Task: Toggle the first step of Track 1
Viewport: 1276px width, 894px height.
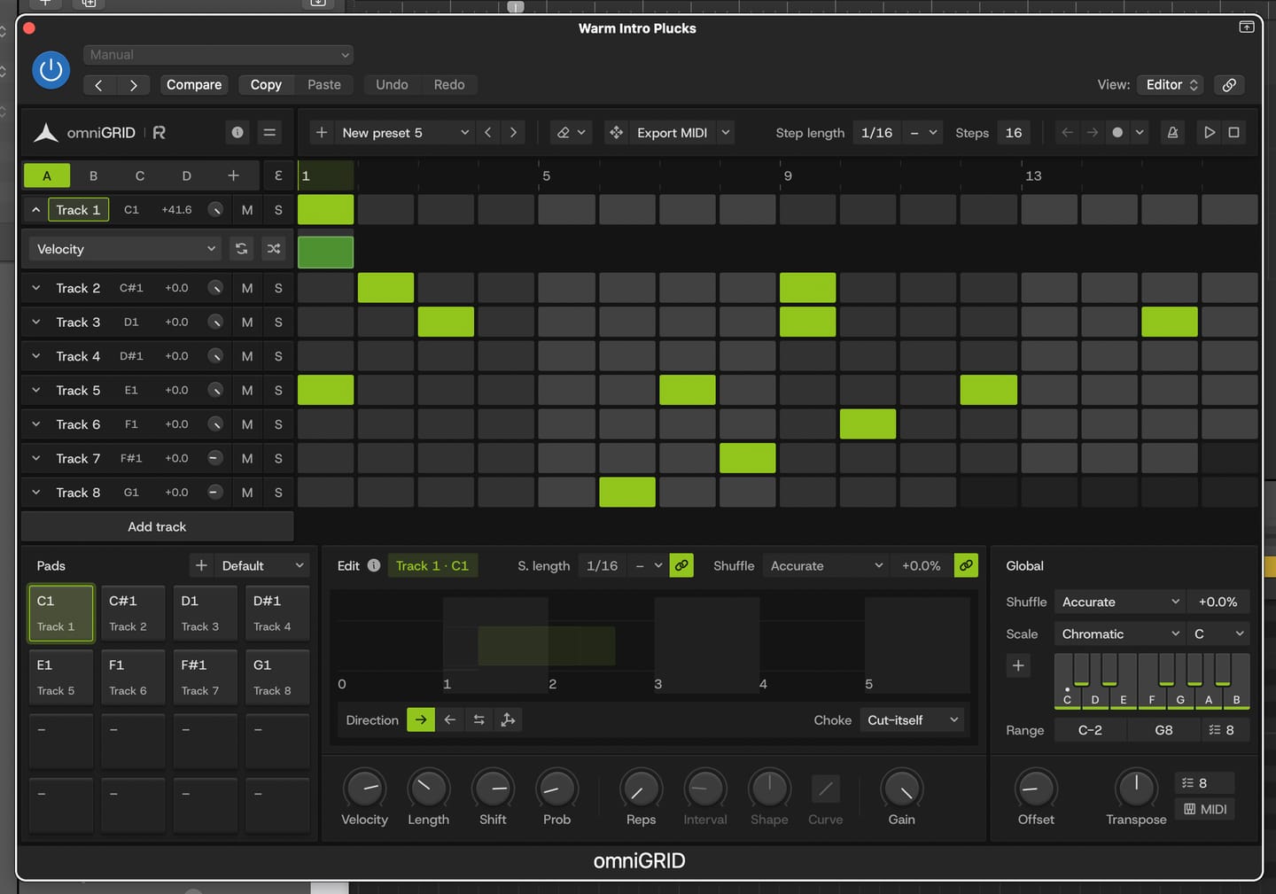Action: pyautogui.click(x=326, y=210)
